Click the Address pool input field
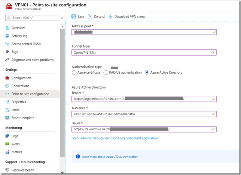The height and width of the screenshot is (175, 241). pyautogui.click(x=144, y=32)
